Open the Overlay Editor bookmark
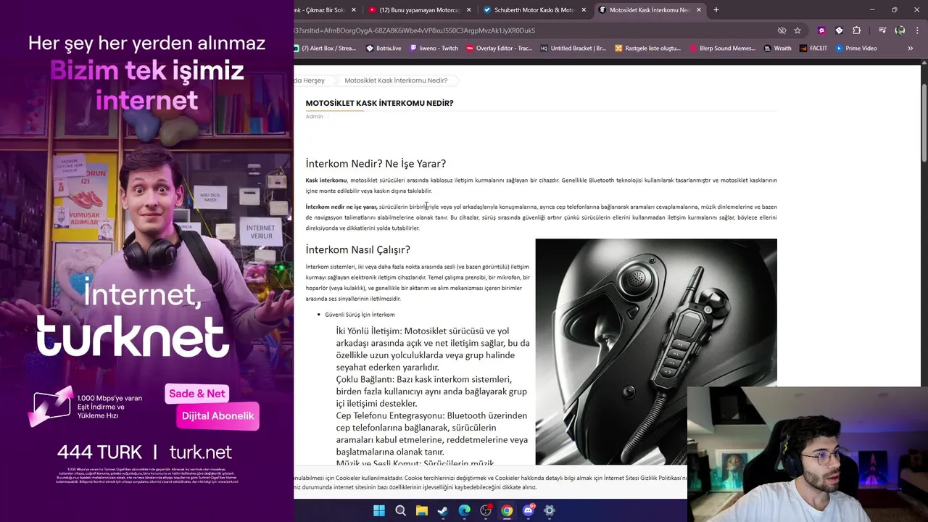 pos(500,49)
